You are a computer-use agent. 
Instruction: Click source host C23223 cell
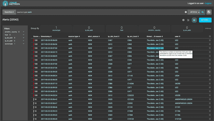pyautogui.click(x=130, y=95)
